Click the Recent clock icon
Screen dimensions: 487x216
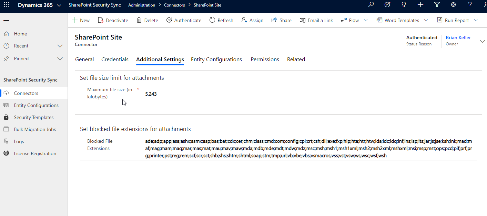[x=6, y=46]
